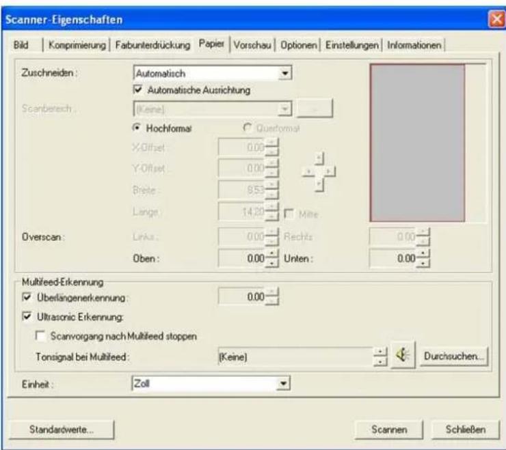
Task: Open the Komprimierung tab
Action: [77, 45]
